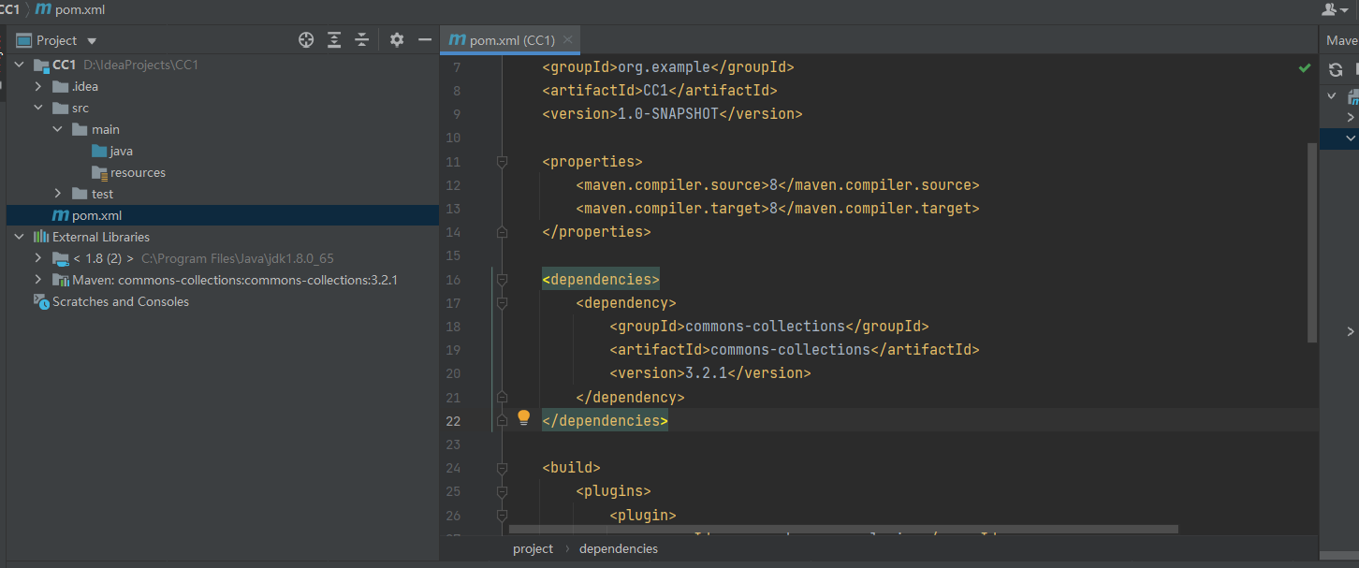1359x568 pixels.
Task: Select the resources folder icon
Action: pyautogui.click(x=99, y=172)
